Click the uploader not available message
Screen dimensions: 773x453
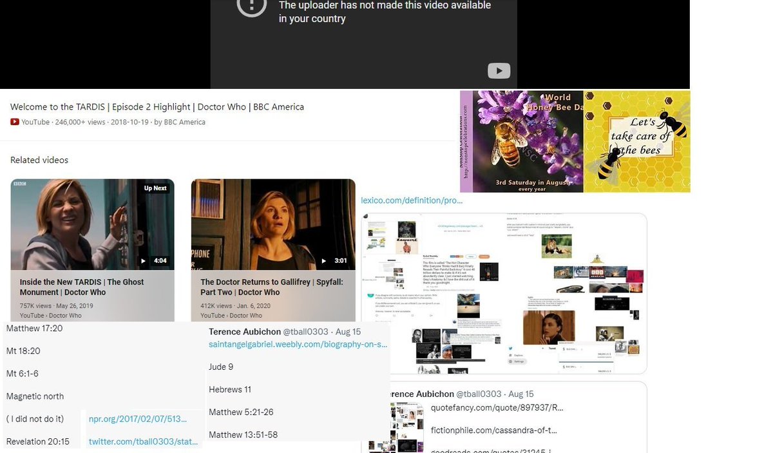coord(385,12)
